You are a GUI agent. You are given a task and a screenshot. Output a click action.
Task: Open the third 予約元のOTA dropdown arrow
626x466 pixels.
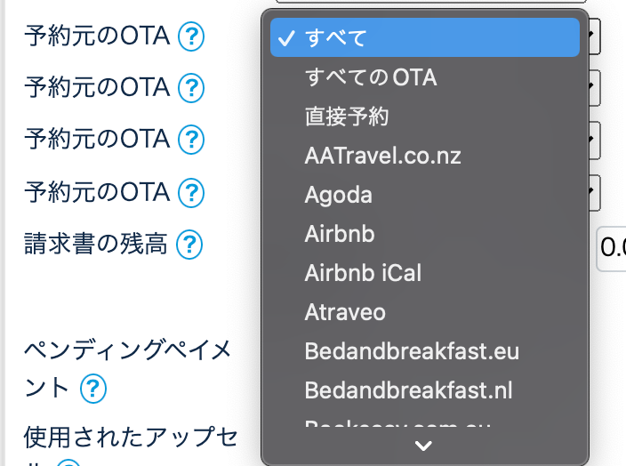tap(594, 140)
